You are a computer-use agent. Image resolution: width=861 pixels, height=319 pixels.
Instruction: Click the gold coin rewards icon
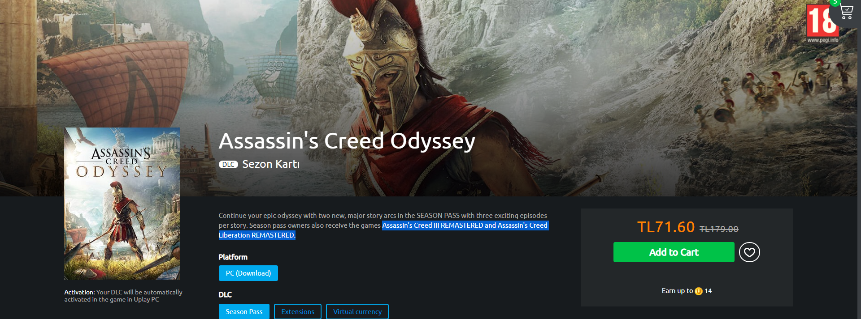(x=699, y=291)
